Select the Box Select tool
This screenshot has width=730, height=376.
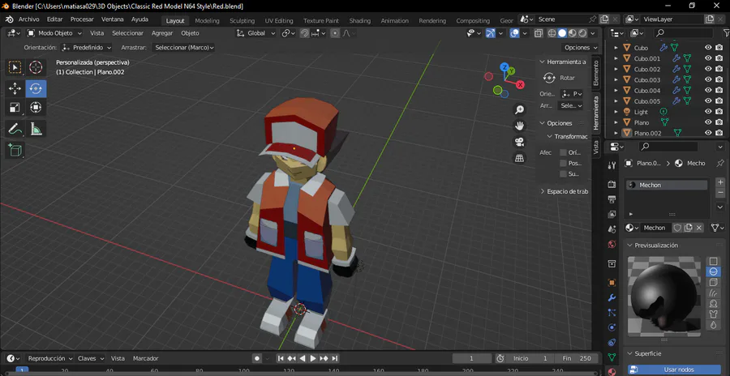coord(15,67)
